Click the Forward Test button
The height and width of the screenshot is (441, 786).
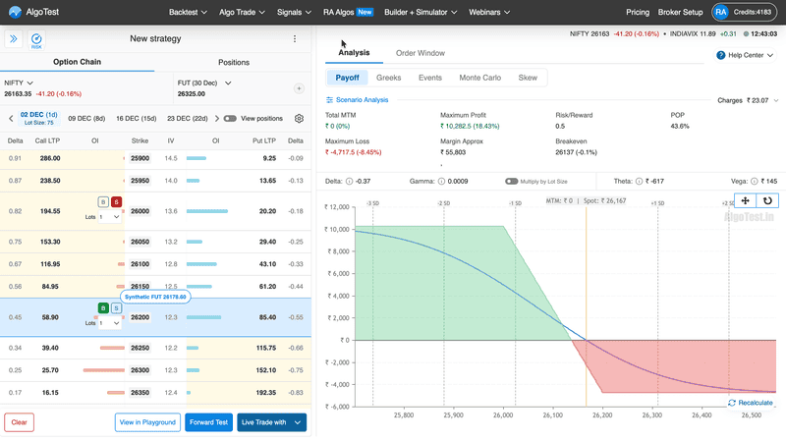click(x=208, y=422)
